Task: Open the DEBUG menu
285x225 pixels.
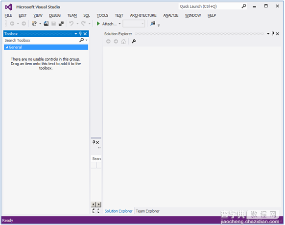Action: point(55,16)
